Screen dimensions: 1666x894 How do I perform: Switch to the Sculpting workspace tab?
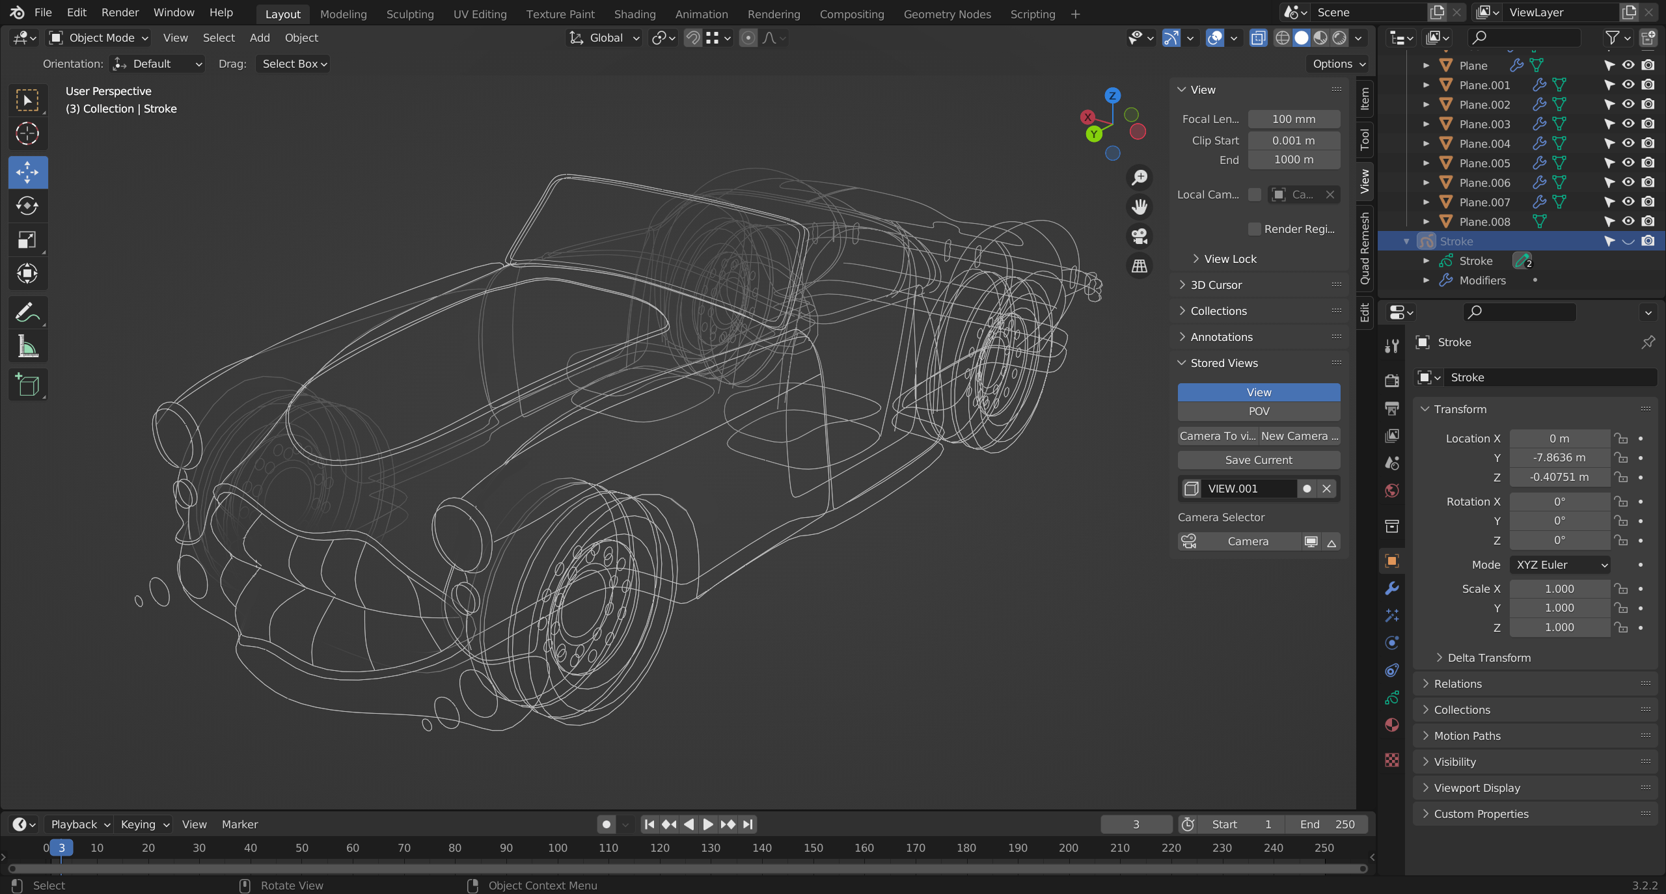click(x=410, y=14)
